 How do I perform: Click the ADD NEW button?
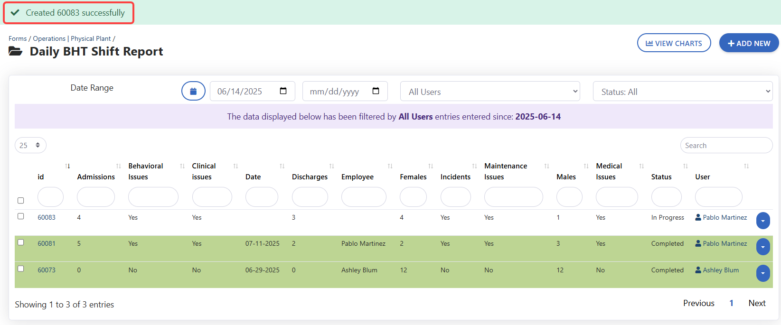749,43
